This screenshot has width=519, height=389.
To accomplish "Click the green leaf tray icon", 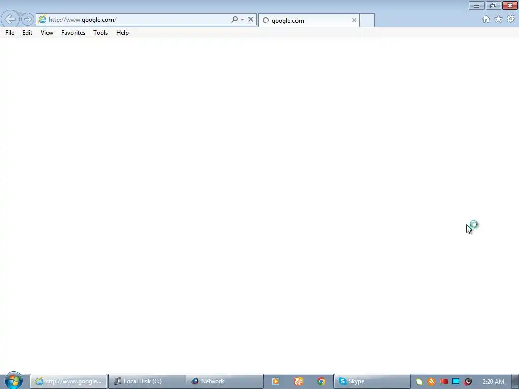I will [x=419, y=382].
